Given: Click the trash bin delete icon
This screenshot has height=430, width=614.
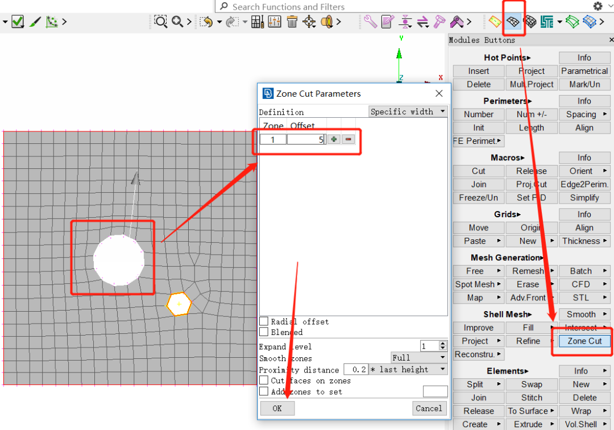Looking at the screenshot, I should 292,22.
